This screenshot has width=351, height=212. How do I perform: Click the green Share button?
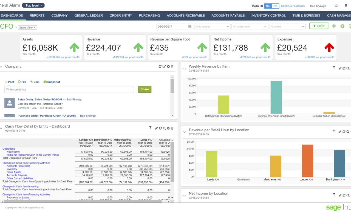(145, 89)
